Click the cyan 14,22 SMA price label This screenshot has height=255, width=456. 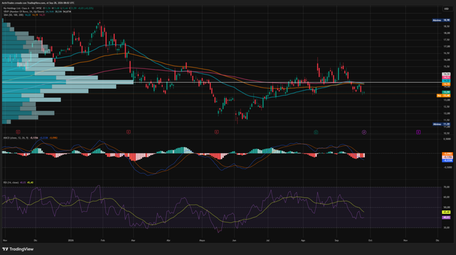(x=446, y=81)
